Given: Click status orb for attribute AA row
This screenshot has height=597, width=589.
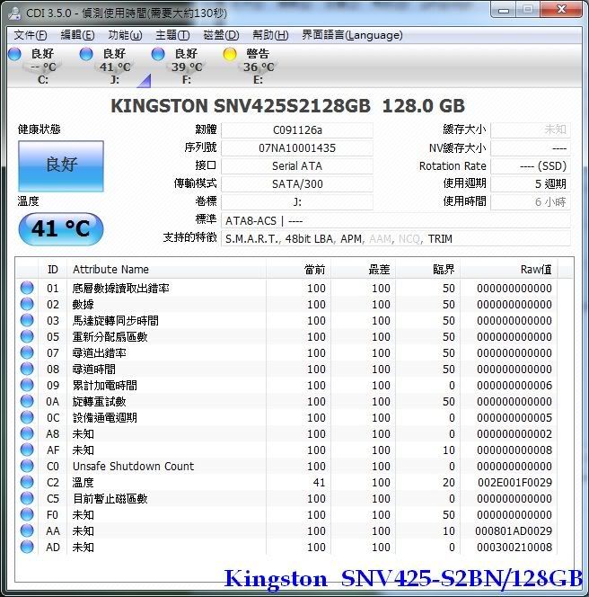Looking at the screenshot, I should (x=27, y=530).
